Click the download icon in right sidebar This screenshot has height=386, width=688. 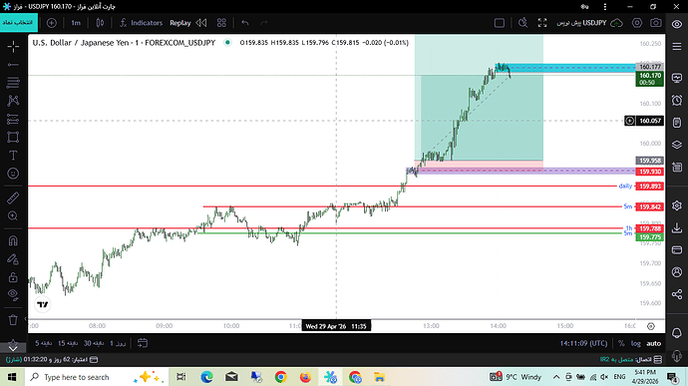677,227
